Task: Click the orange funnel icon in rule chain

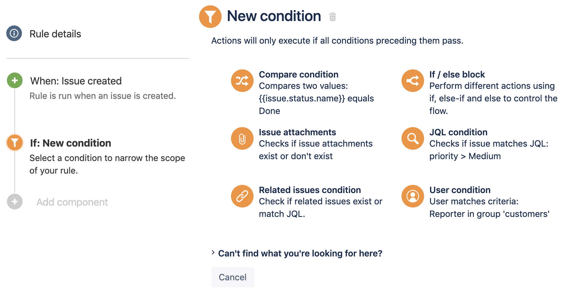Action: pos(15,143)
